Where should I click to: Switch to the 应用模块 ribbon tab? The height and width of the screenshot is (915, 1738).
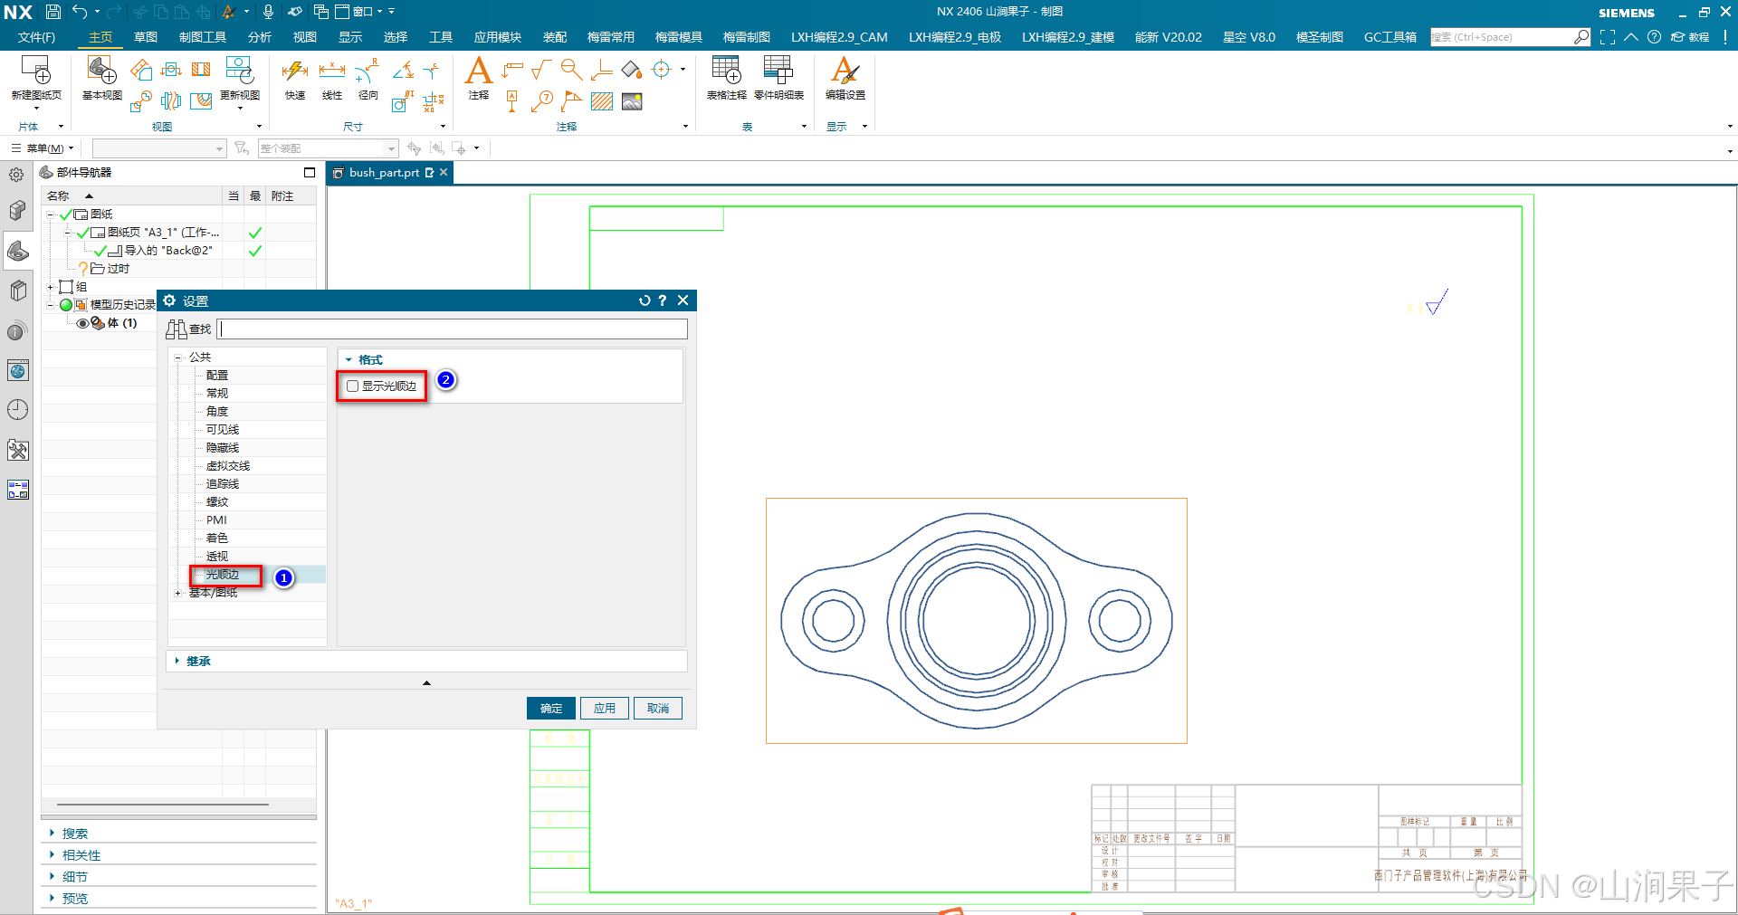pyautogui.click(x=497, y=37)
